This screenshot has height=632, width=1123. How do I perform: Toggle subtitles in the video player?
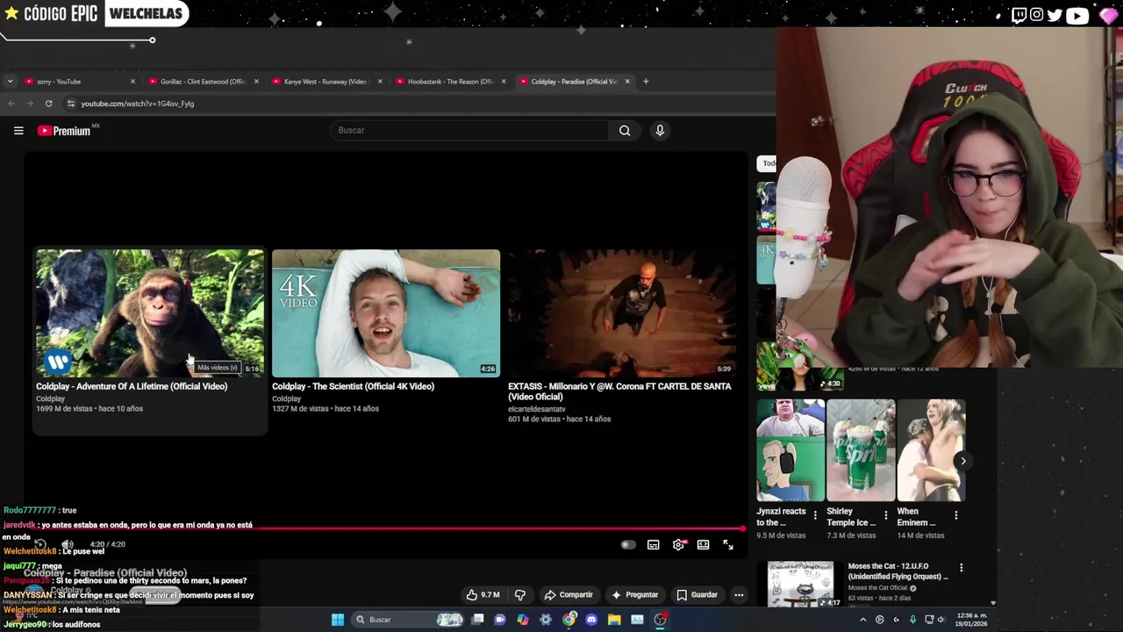pos(653,545)
